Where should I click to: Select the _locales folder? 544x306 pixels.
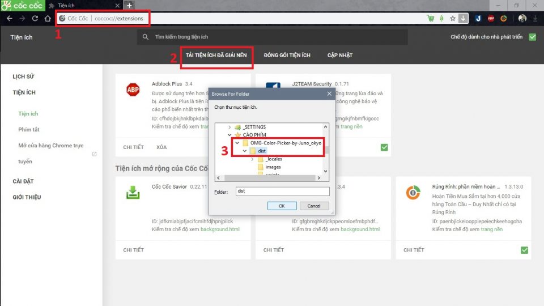point(274,159)
